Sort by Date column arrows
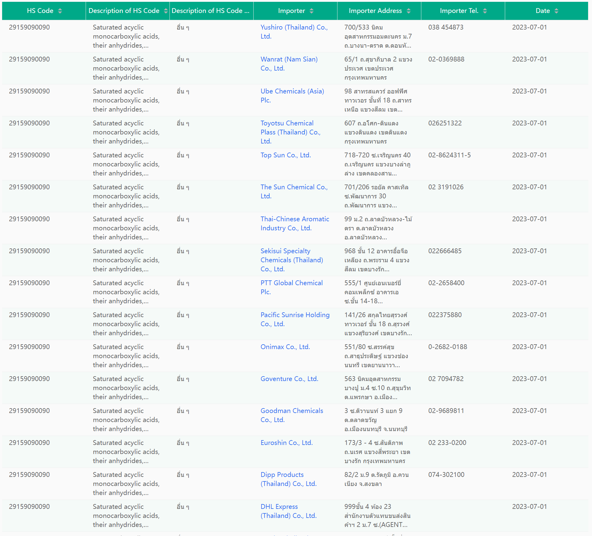Screen dimensions: 592x536 (x=556, y=11)
